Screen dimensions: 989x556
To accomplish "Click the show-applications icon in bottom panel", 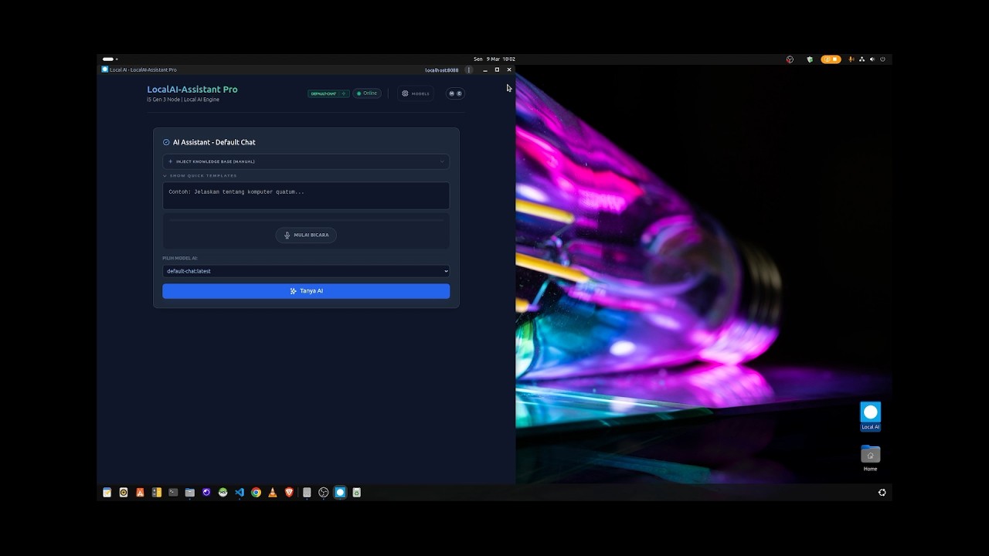I will pos(882,492).
